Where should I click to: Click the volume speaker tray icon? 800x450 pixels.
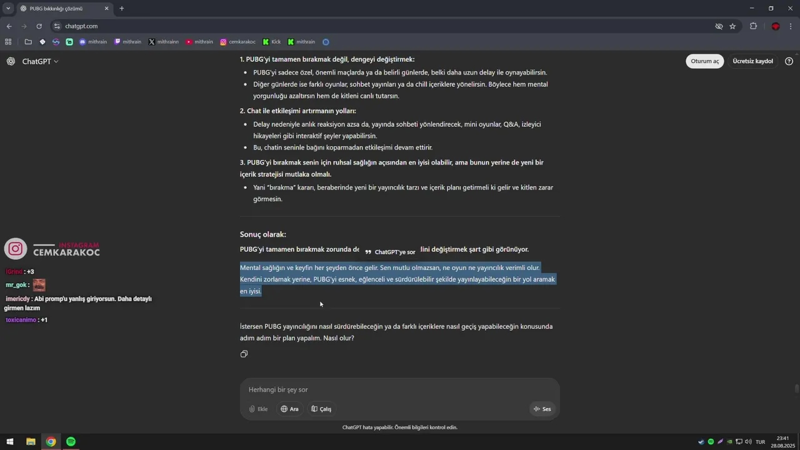pos(748,442)
